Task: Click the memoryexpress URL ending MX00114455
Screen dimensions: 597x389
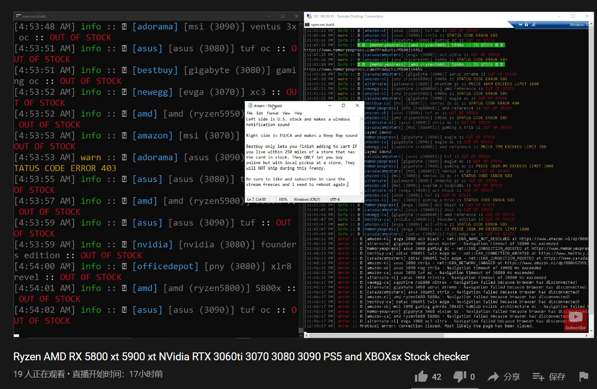Action: pos(363,69)
